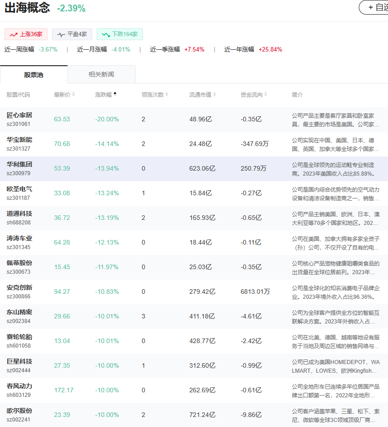
Task: Click 6813.01万 fund flow of 安克创新
Action: click(255, 292)
